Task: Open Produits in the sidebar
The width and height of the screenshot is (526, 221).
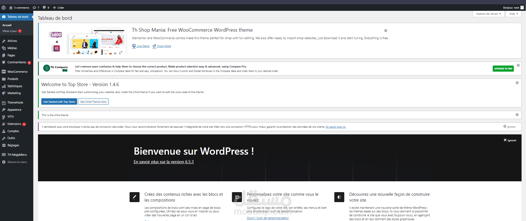Action: [17, 79]
